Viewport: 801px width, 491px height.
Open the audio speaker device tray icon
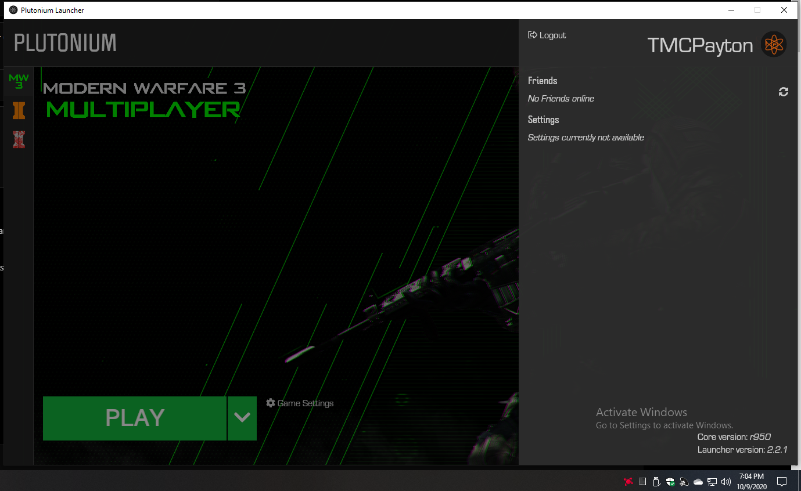[684, 482]
